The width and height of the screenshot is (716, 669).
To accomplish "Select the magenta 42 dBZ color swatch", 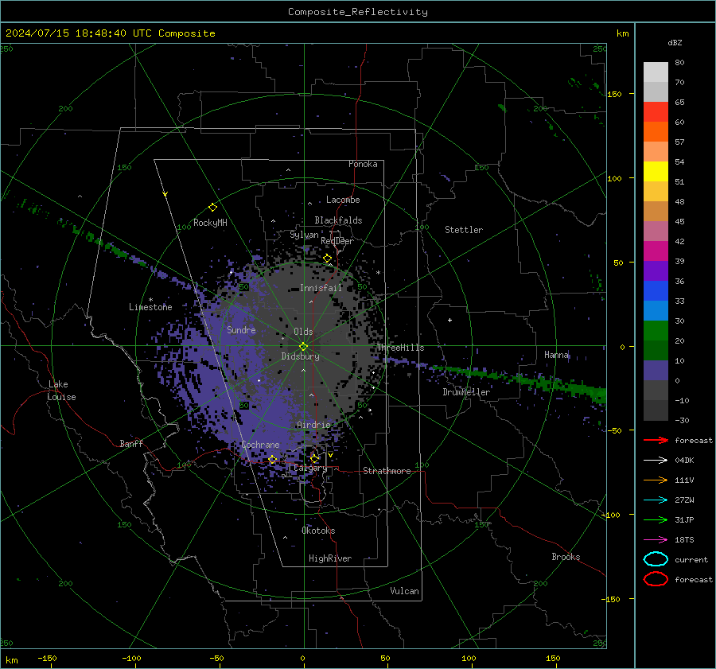I will click(x=656, y=251).
